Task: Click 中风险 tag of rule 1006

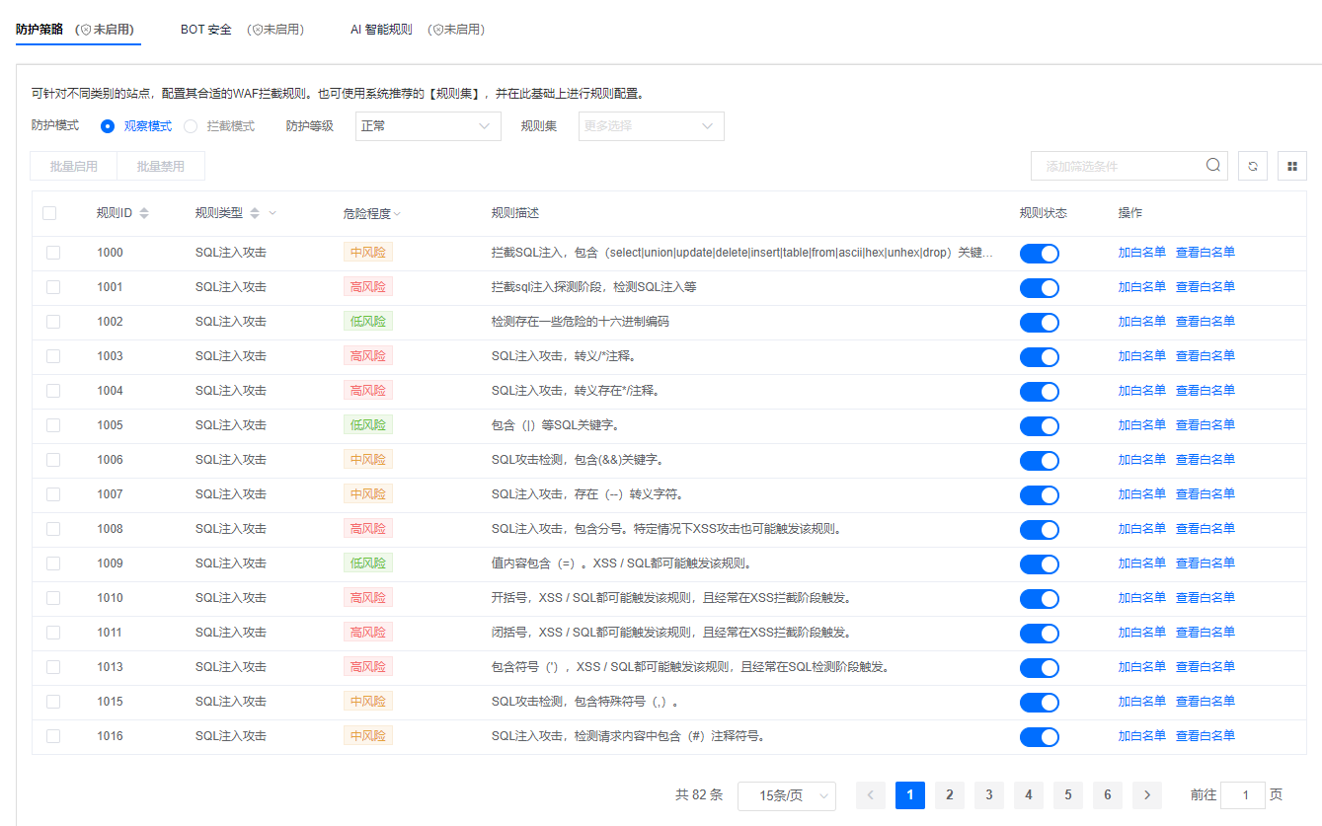Action: 368,460
